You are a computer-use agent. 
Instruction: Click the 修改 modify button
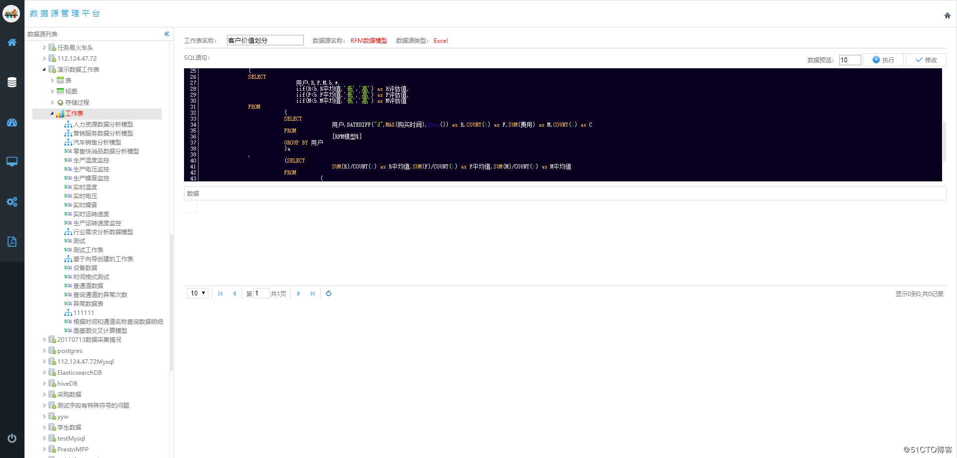[926, 60]
